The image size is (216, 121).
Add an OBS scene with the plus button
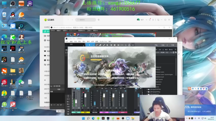(x=51, y=105)
